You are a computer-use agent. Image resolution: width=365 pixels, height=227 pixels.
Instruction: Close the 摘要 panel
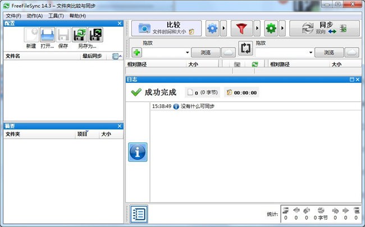pos(120,126)
